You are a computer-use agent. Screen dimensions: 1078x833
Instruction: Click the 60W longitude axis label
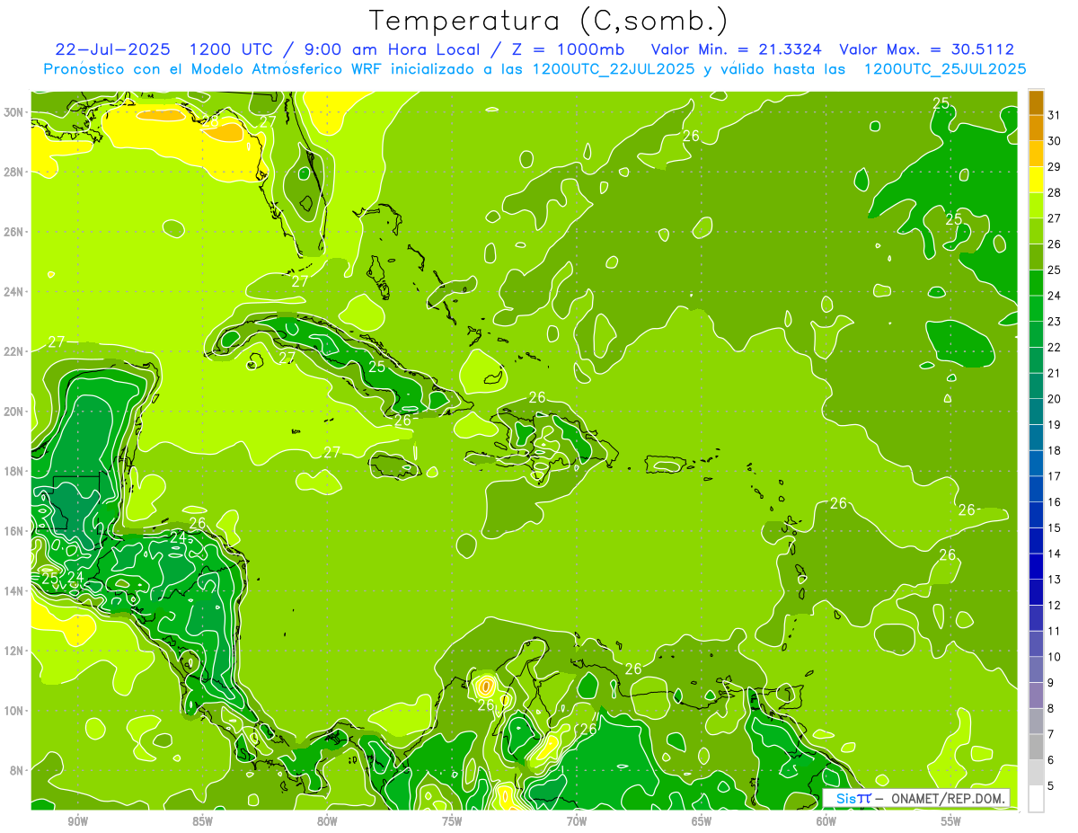[x=826, y=821]
